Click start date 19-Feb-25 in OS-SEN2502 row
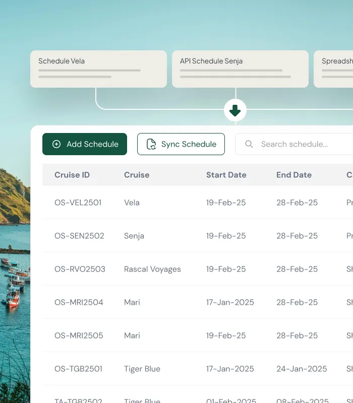Screen dimensions: 353x403 pyautogui.click(x=226, y=236)
